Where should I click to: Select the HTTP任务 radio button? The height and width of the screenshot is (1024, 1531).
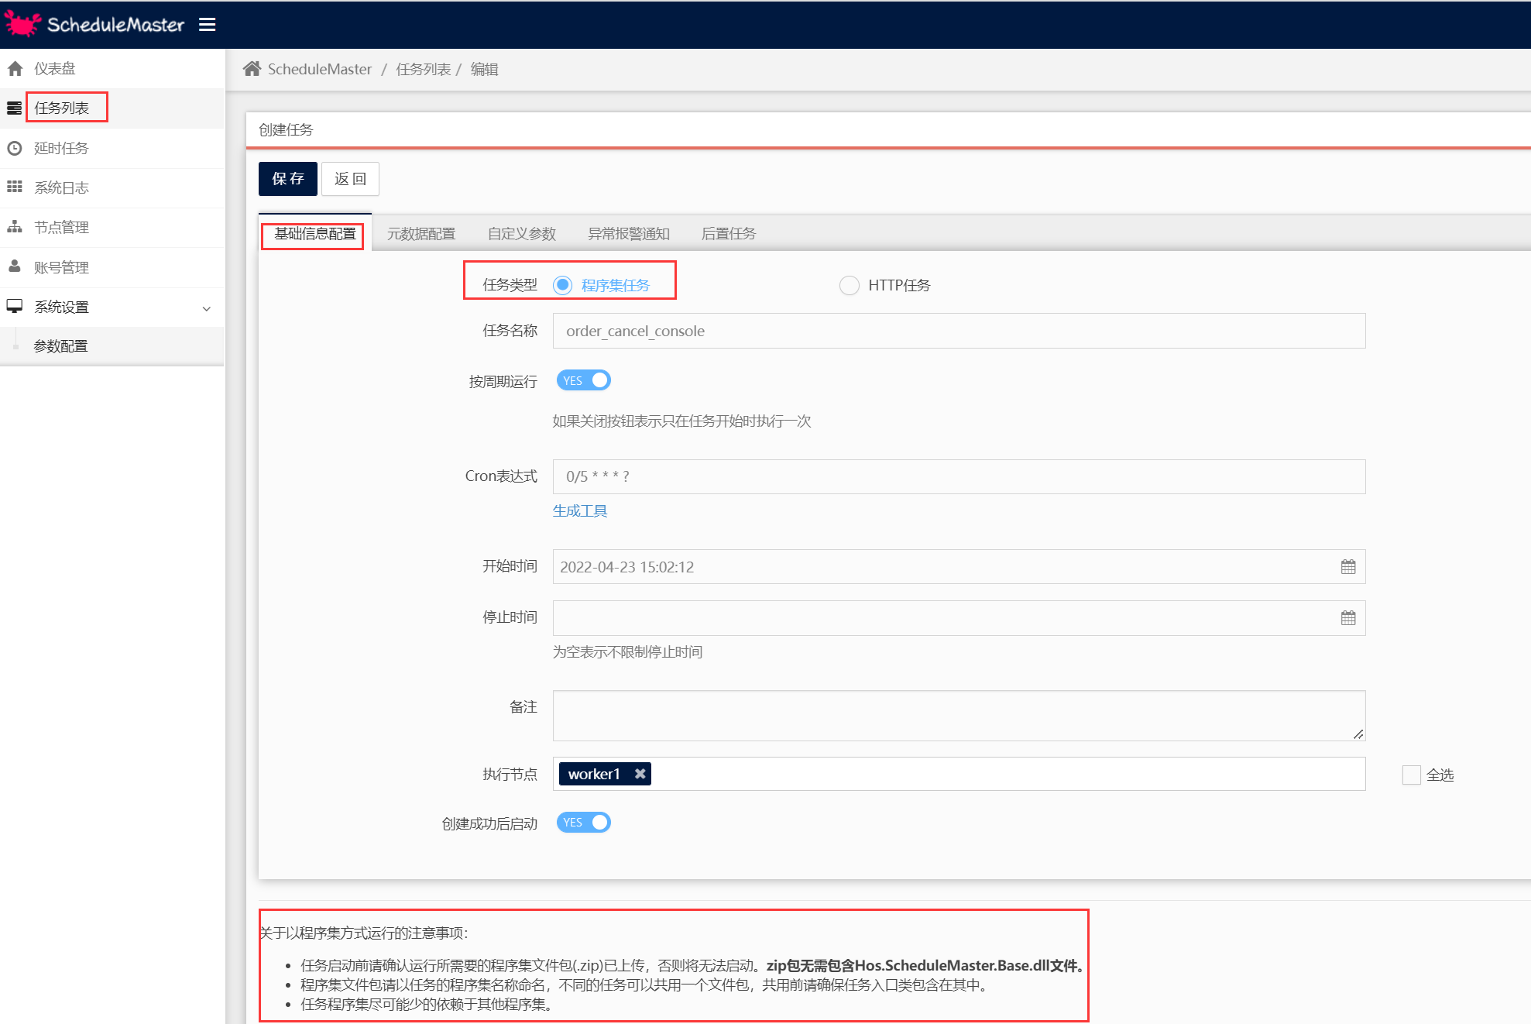[850, 285]
